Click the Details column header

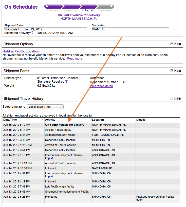pos(141,120)
